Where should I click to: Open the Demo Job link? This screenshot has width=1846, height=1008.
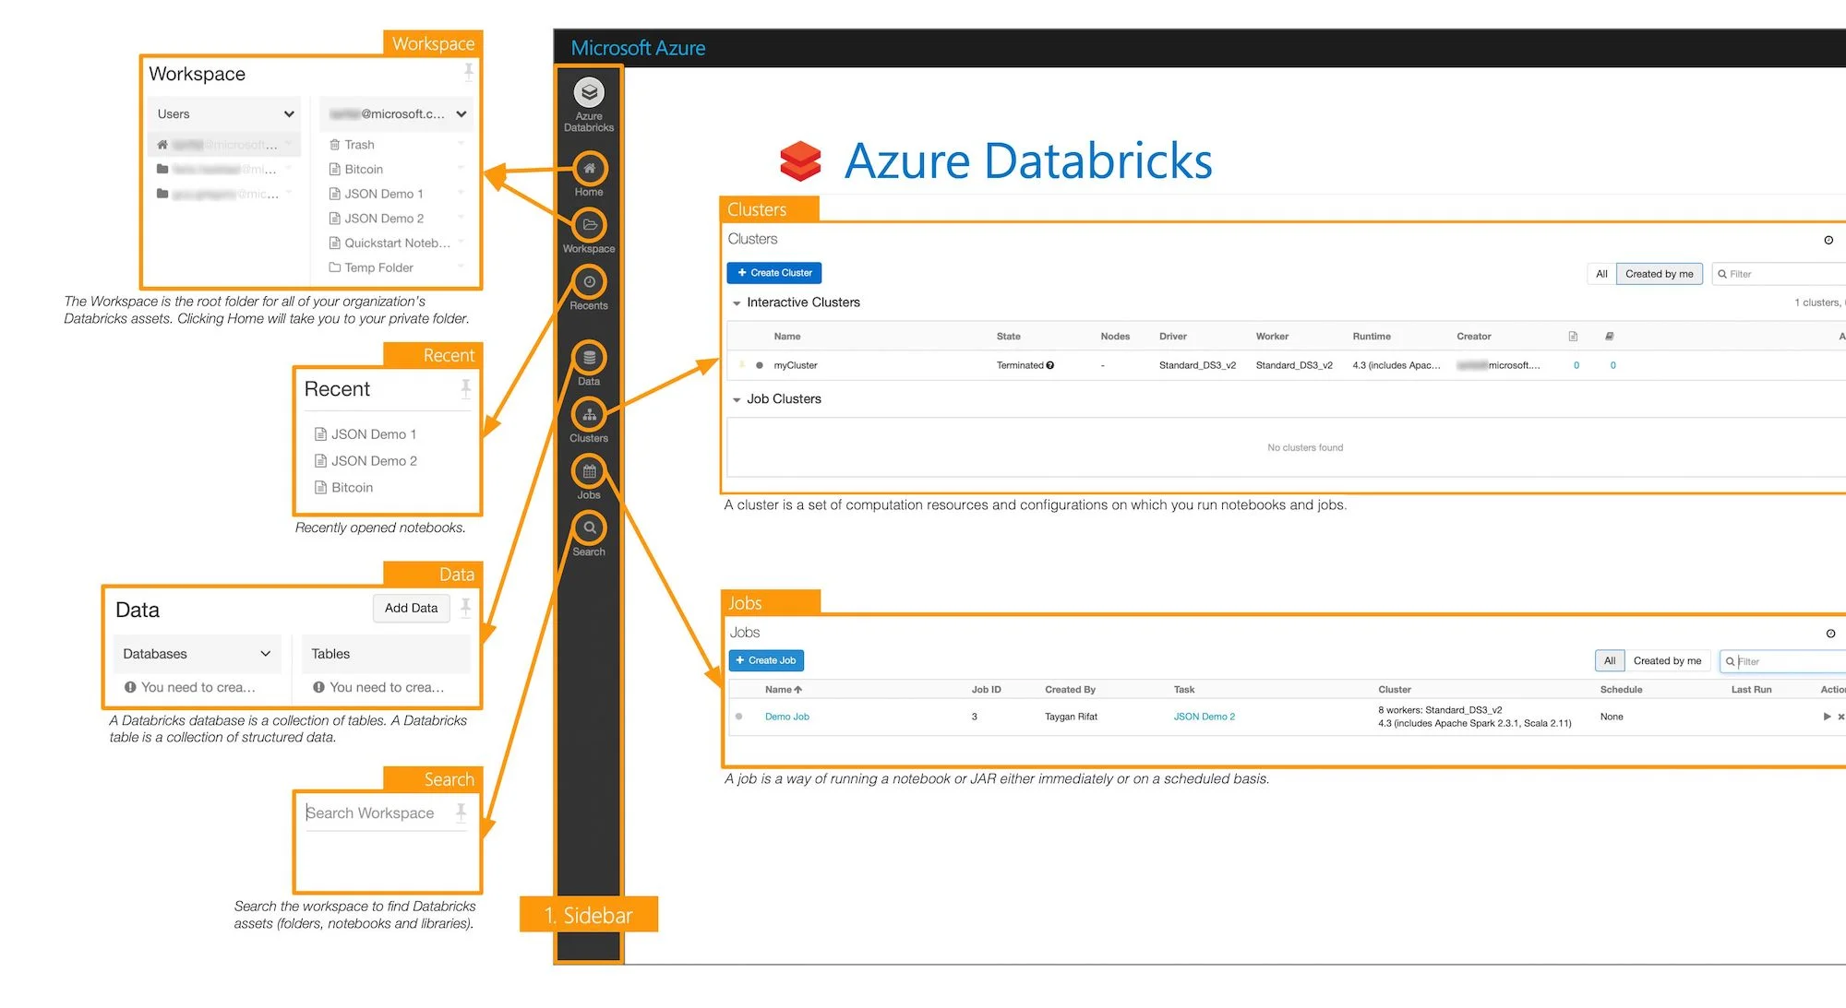[x=786, y=717]
